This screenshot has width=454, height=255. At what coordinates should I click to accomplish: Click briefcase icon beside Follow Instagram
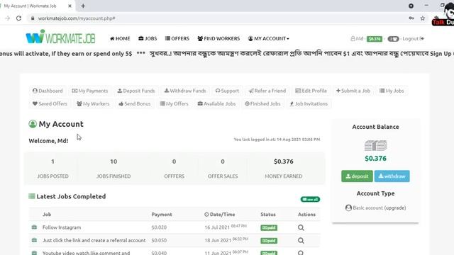tap(34, 227)
